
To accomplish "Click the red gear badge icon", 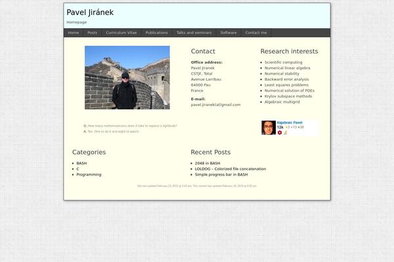I will pos(280,132).
